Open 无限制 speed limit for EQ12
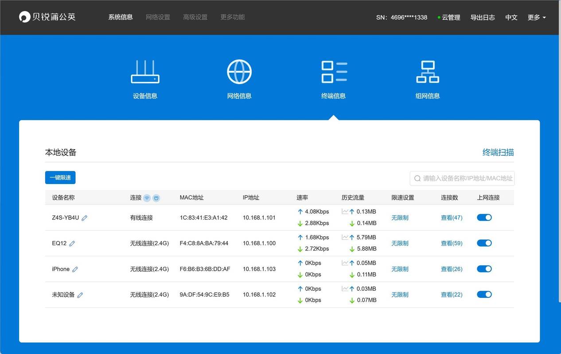Screen dimensions: 561x354 click(x=400, y=243)
